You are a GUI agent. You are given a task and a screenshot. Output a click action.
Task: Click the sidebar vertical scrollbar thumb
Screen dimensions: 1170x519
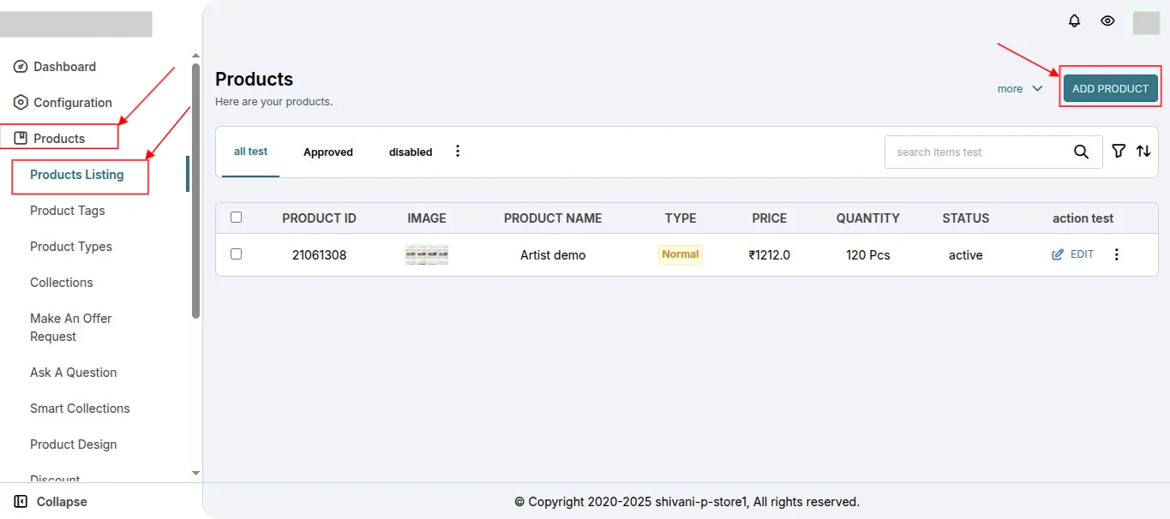point(195,191)
